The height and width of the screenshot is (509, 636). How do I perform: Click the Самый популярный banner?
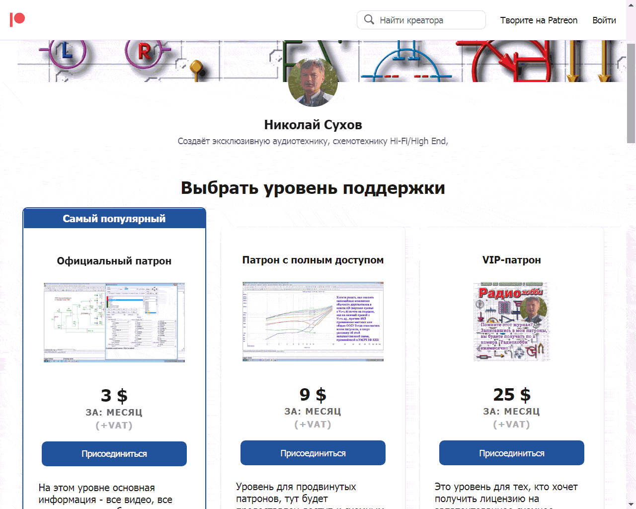click(x=114, y=219)
